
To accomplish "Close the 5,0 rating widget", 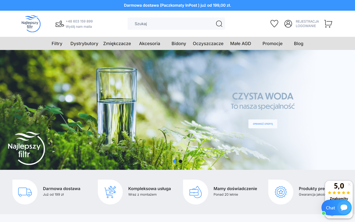I will (349, 185).
